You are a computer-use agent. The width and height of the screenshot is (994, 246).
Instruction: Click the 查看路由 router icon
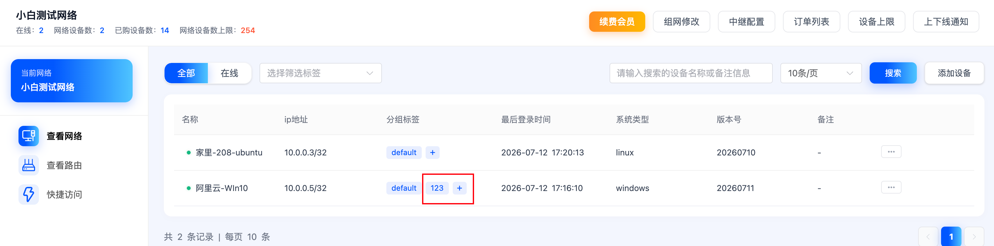click(29, 165)
